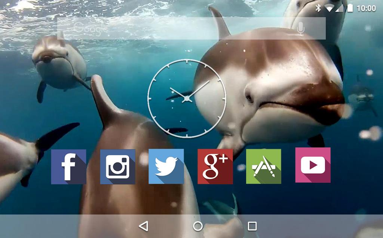Launch the Instagram app icon
The image size is (383, 238).
coord(118,167)
